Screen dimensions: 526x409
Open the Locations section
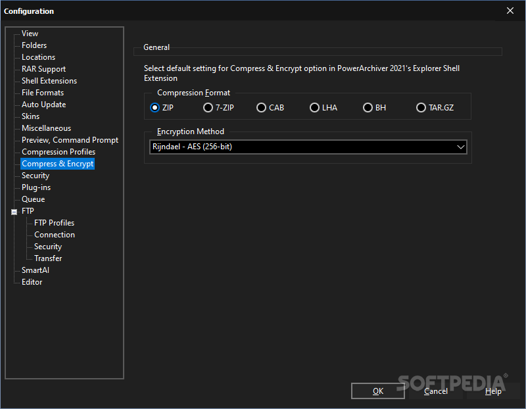(x=39, y=57)
